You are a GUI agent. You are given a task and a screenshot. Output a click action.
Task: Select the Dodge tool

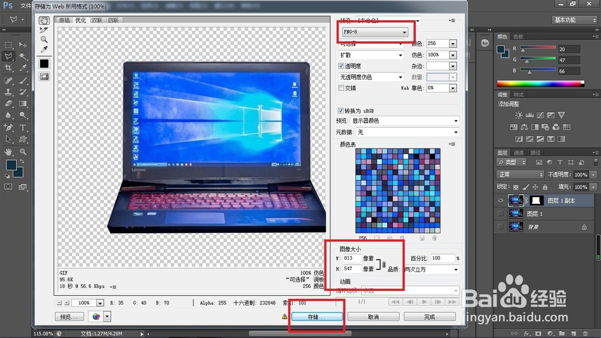(x=23, y=115)
